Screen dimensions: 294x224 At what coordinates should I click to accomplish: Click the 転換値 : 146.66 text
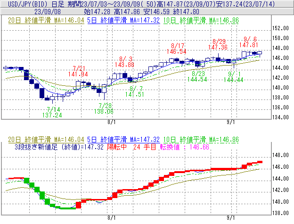click(185, 147)
